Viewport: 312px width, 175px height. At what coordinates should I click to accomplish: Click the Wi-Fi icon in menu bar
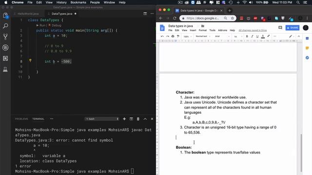(245, 2)
